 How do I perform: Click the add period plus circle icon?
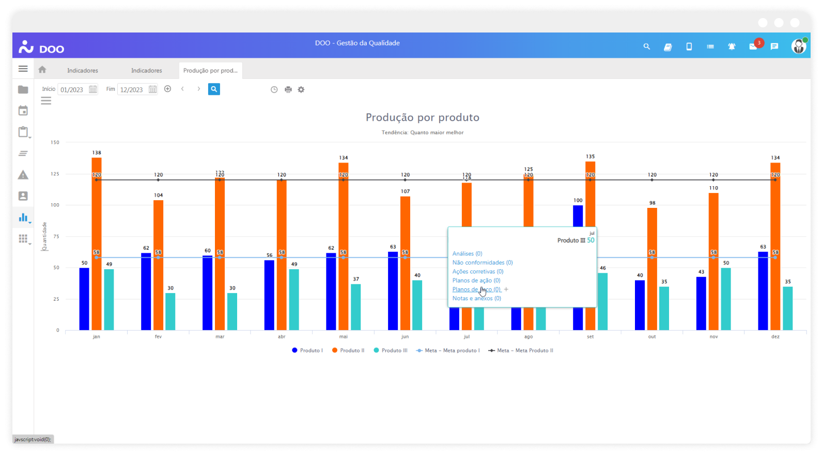(x=167, y=89)
